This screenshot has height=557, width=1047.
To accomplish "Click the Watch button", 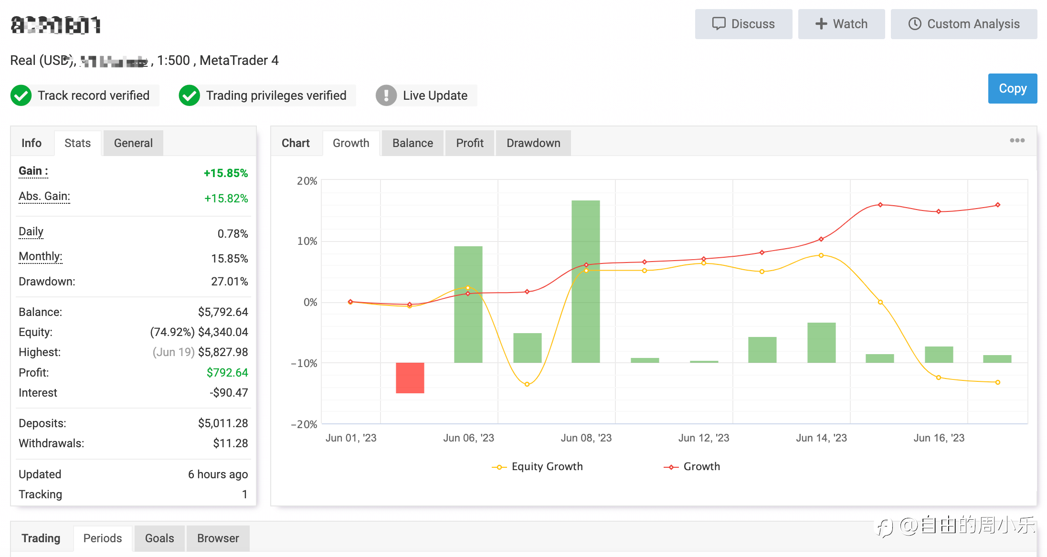I will 841,24.
